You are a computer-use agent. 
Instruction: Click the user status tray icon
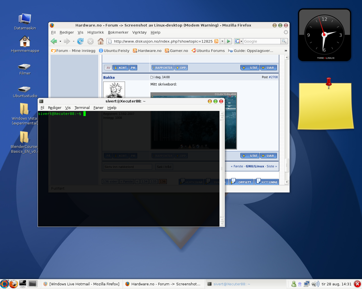coord(294,284)
